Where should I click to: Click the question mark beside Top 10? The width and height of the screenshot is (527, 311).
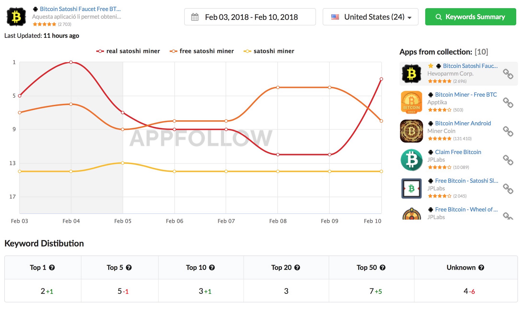pyautogui.click(x=212, y=268)
